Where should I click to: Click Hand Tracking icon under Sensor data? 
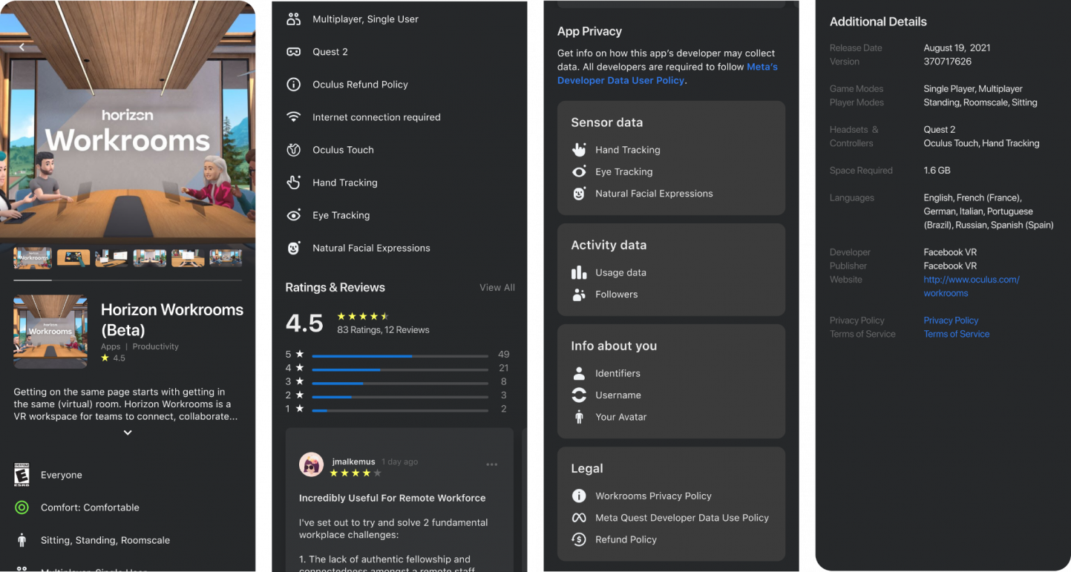[579, 150]
